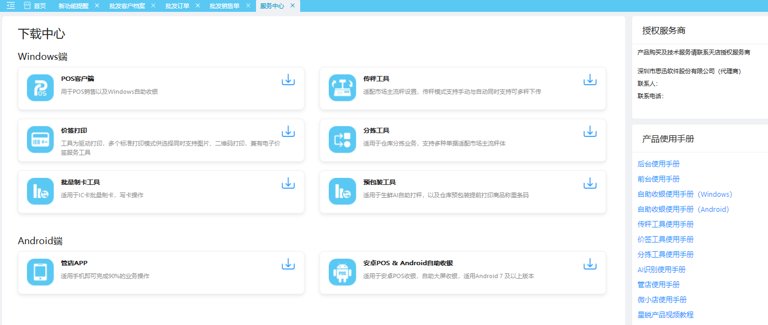Download the POS客户端 installer
Image resolution: width=768 pixels, height=325 pixels.
(288, 80)
